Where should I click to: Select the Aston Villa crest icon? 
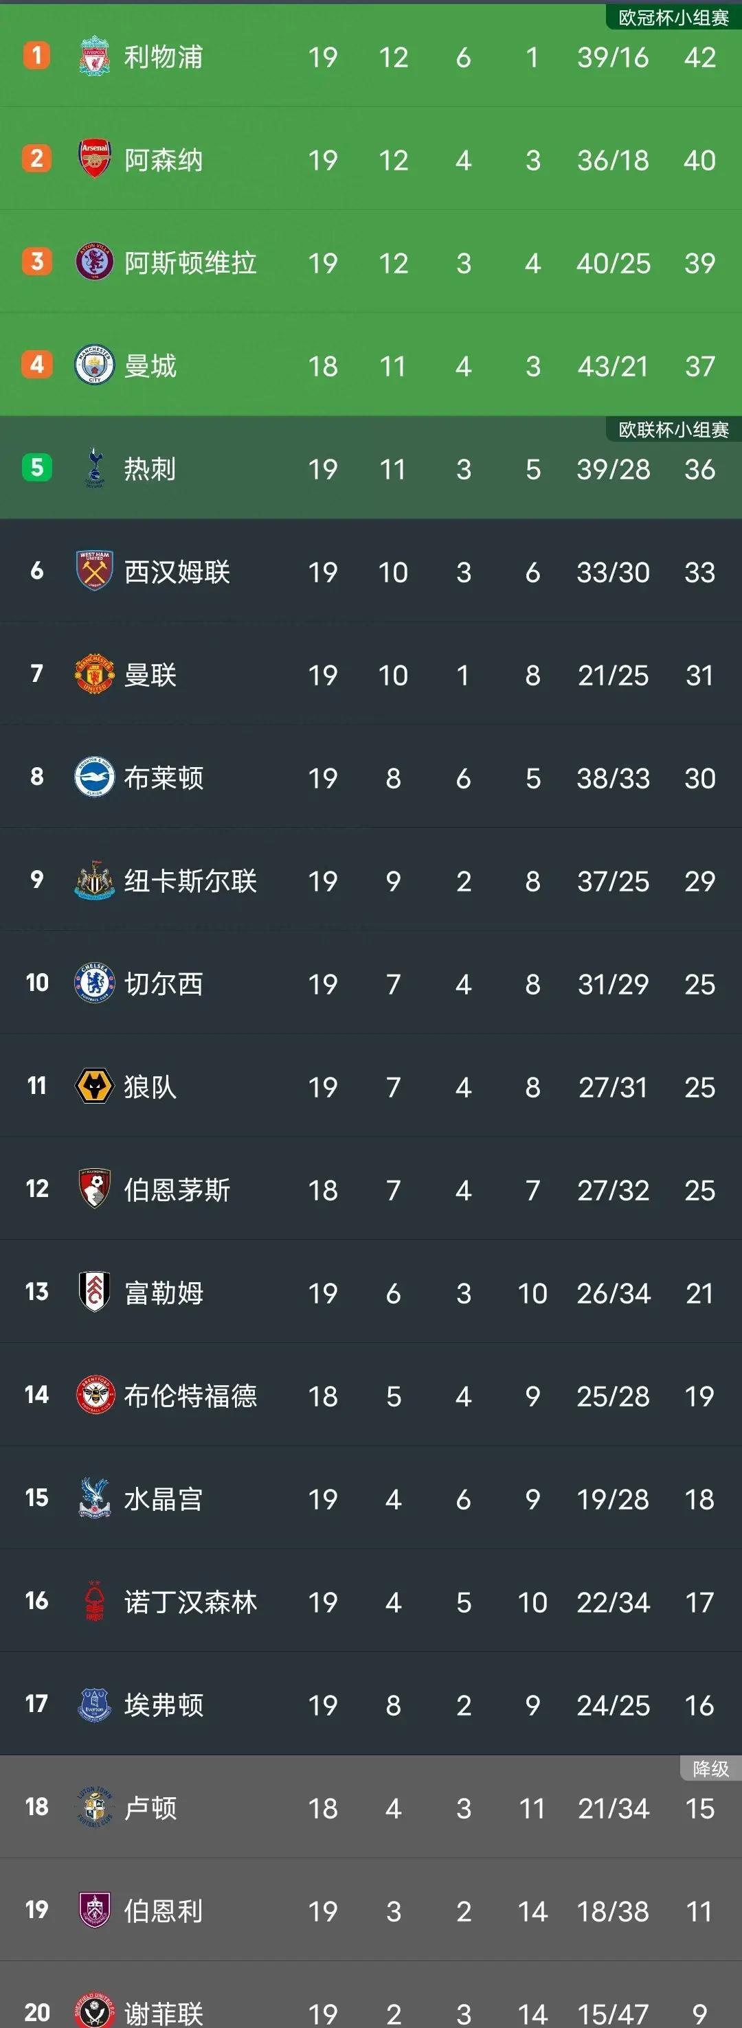pos(93,262)
